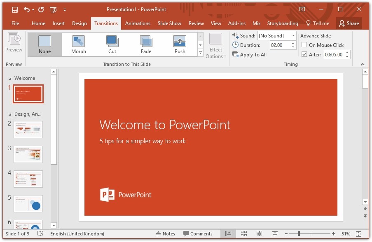
Task: Decrease After time with down arrow
Action: click(347, 56)
